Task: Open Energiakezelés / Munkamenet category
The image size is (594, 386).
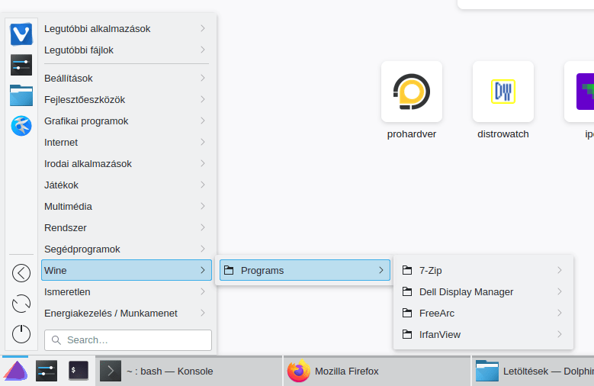Action: [x=126, y=314]
